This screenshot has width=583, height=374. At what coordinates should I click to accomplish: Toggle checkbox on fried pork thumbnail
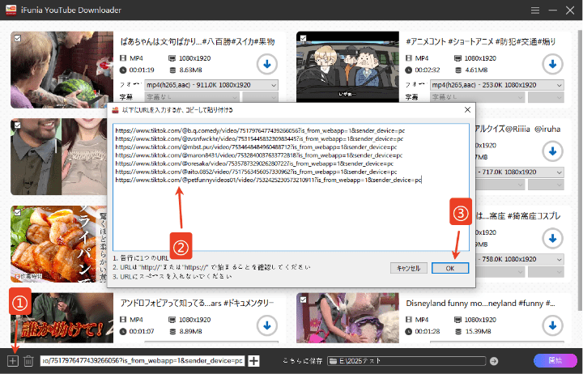[x=18, y=212]
